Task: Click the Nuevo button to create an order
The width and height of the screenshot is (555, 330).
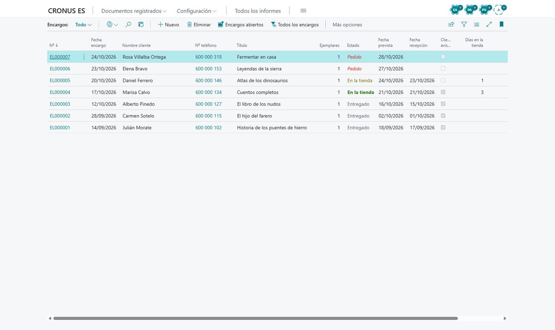Action: [168, 24]
